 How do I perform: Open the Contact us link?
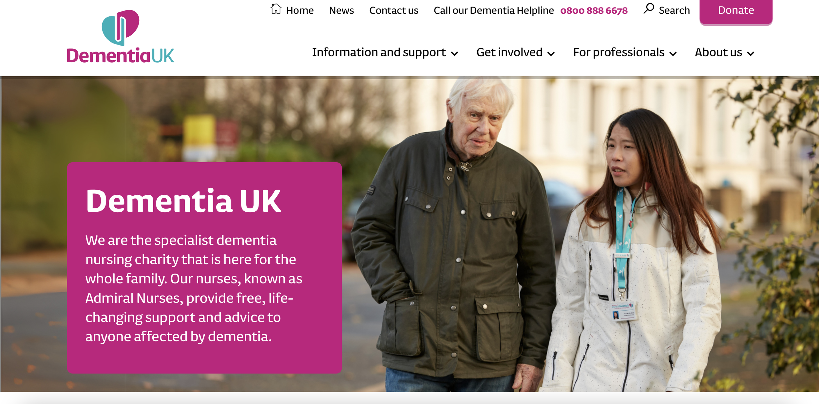click(394, 10)
